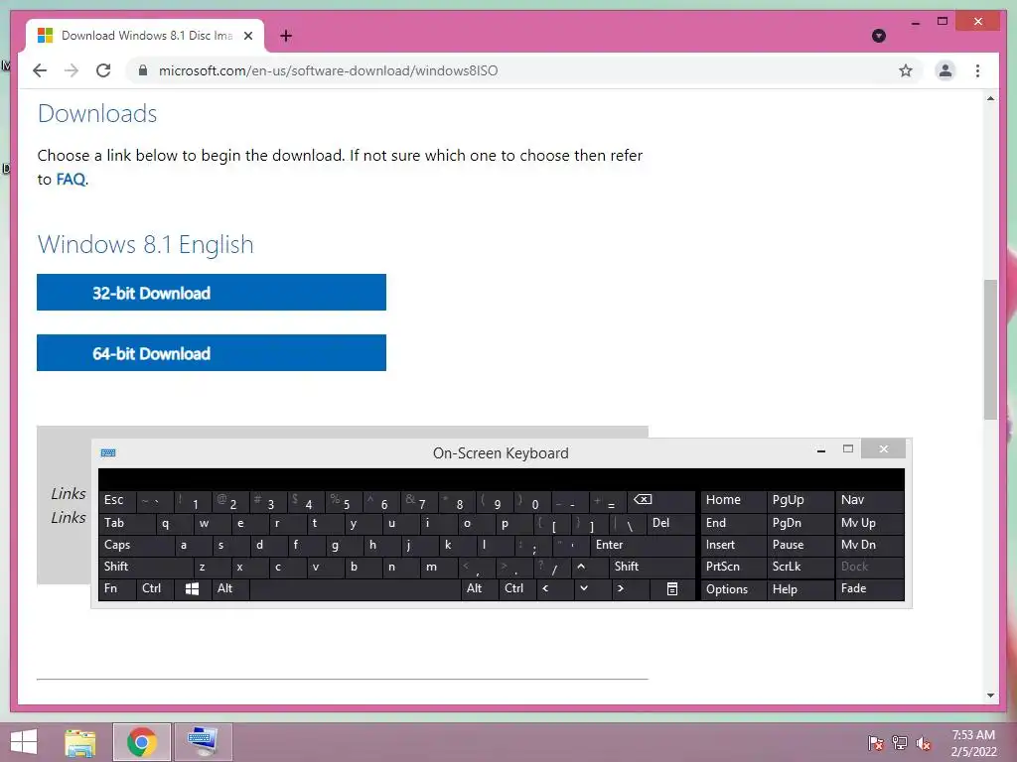The image size is (1017, 762).
Task: Open the Windows Start button
Action: [x=24, y=742]
